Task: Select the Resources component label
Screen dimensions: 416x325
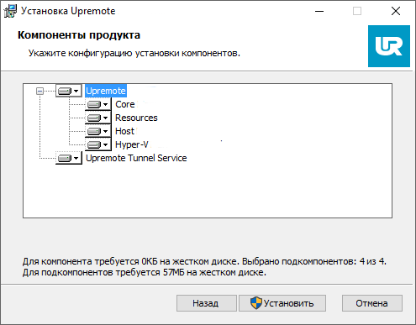Action: click(x=136, y=118)
